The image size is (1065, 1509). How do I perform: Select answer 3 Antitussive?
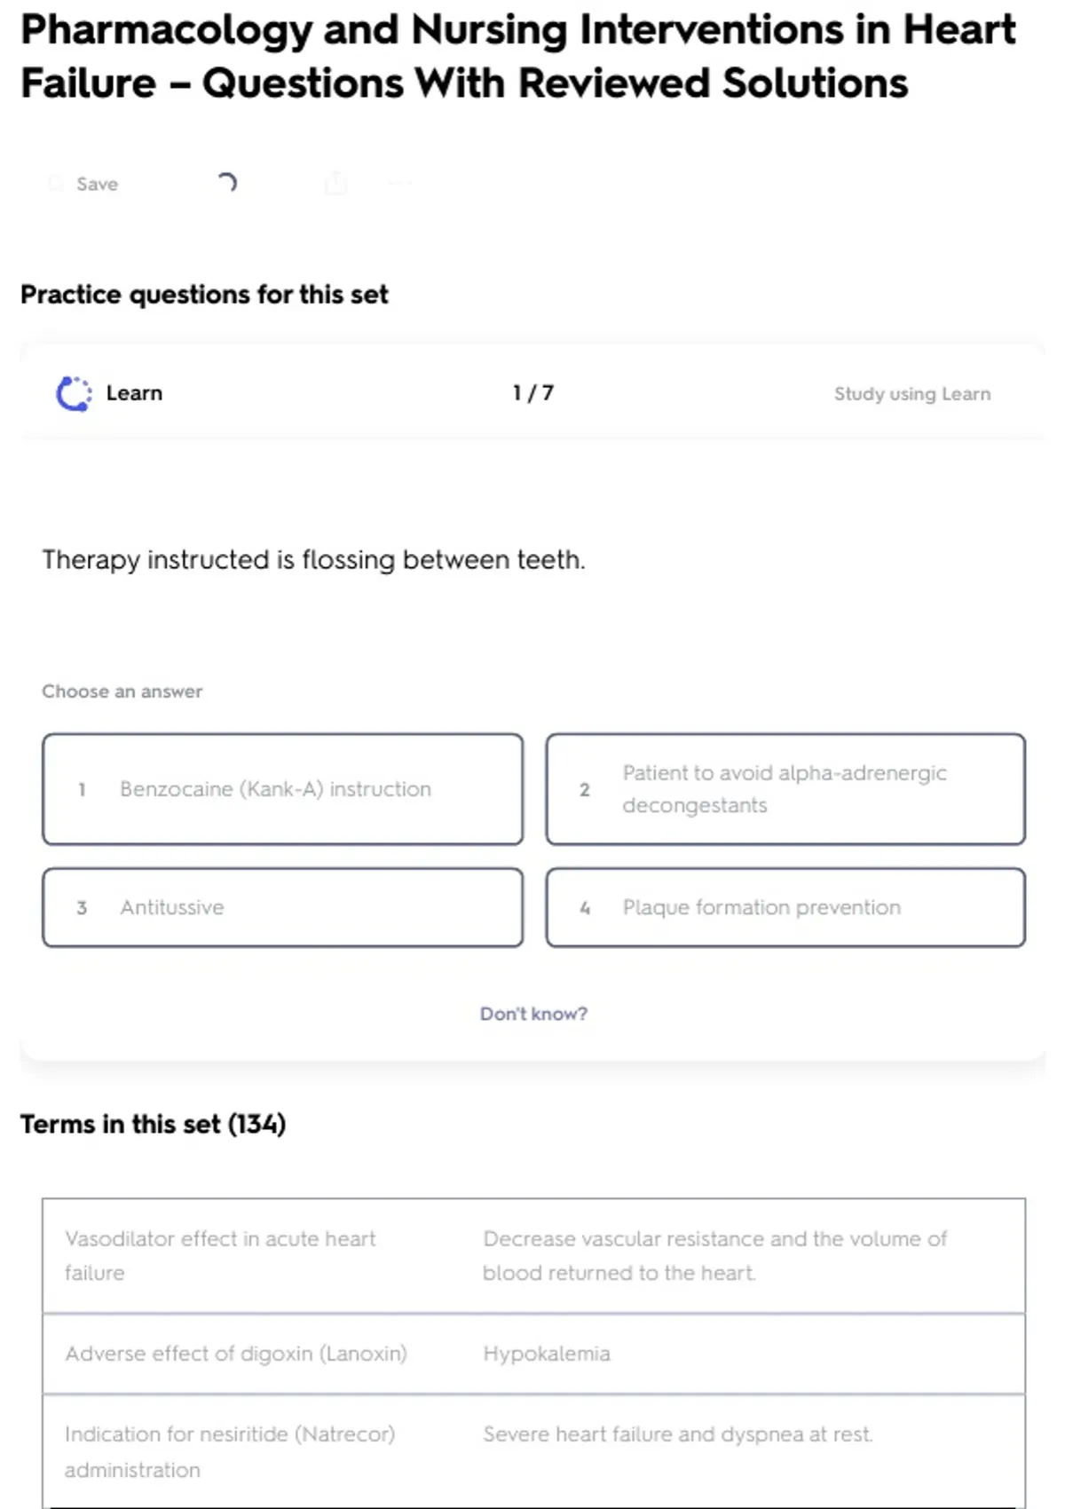[282, 907]
